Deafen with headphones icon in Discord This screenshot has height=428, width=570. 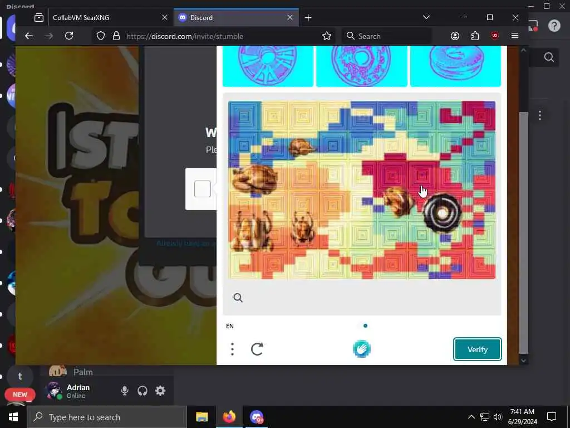[x=142, y=391]
